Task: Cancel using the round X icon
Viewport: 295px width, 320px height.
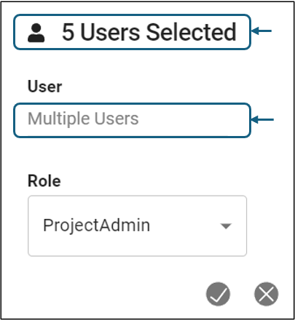Action: (x=267, y=294)
